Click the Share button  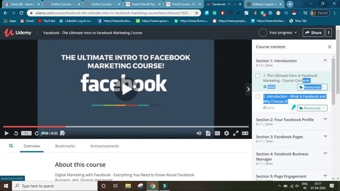[313, 33]
